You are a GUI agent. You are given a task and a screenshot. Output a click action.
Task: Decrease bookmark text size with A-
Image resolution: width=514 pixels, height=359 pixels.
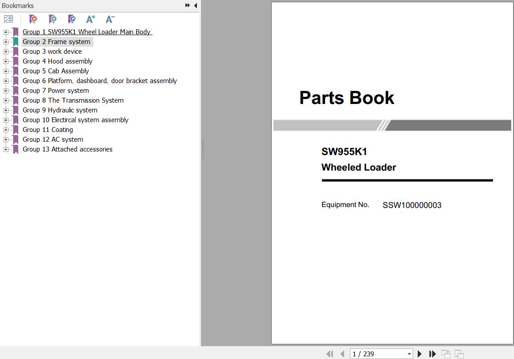[110, 19]
